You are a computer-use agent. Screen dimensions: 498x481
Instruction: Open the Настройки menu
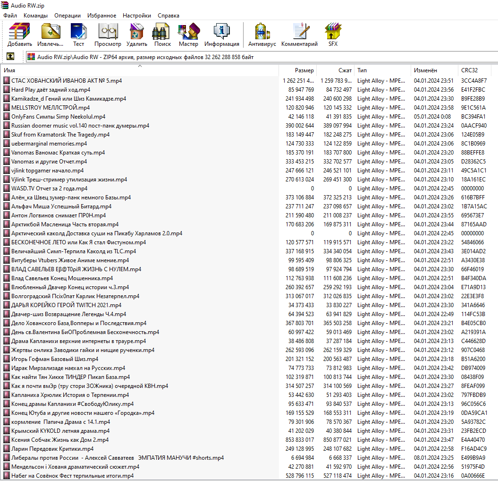coord(137,16)
